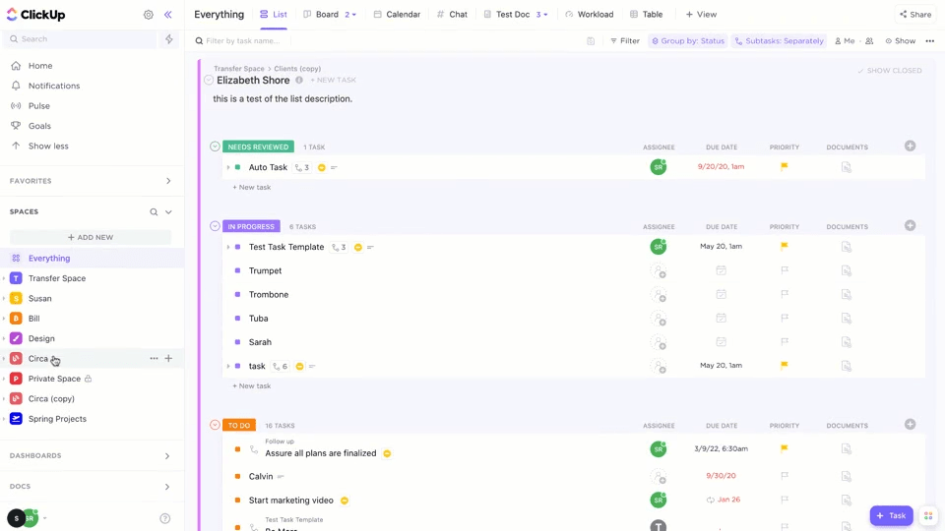This screenshot has width=945, height=531.
Task: Click status square of Trumpet task
Action: (x=237, y=271)
